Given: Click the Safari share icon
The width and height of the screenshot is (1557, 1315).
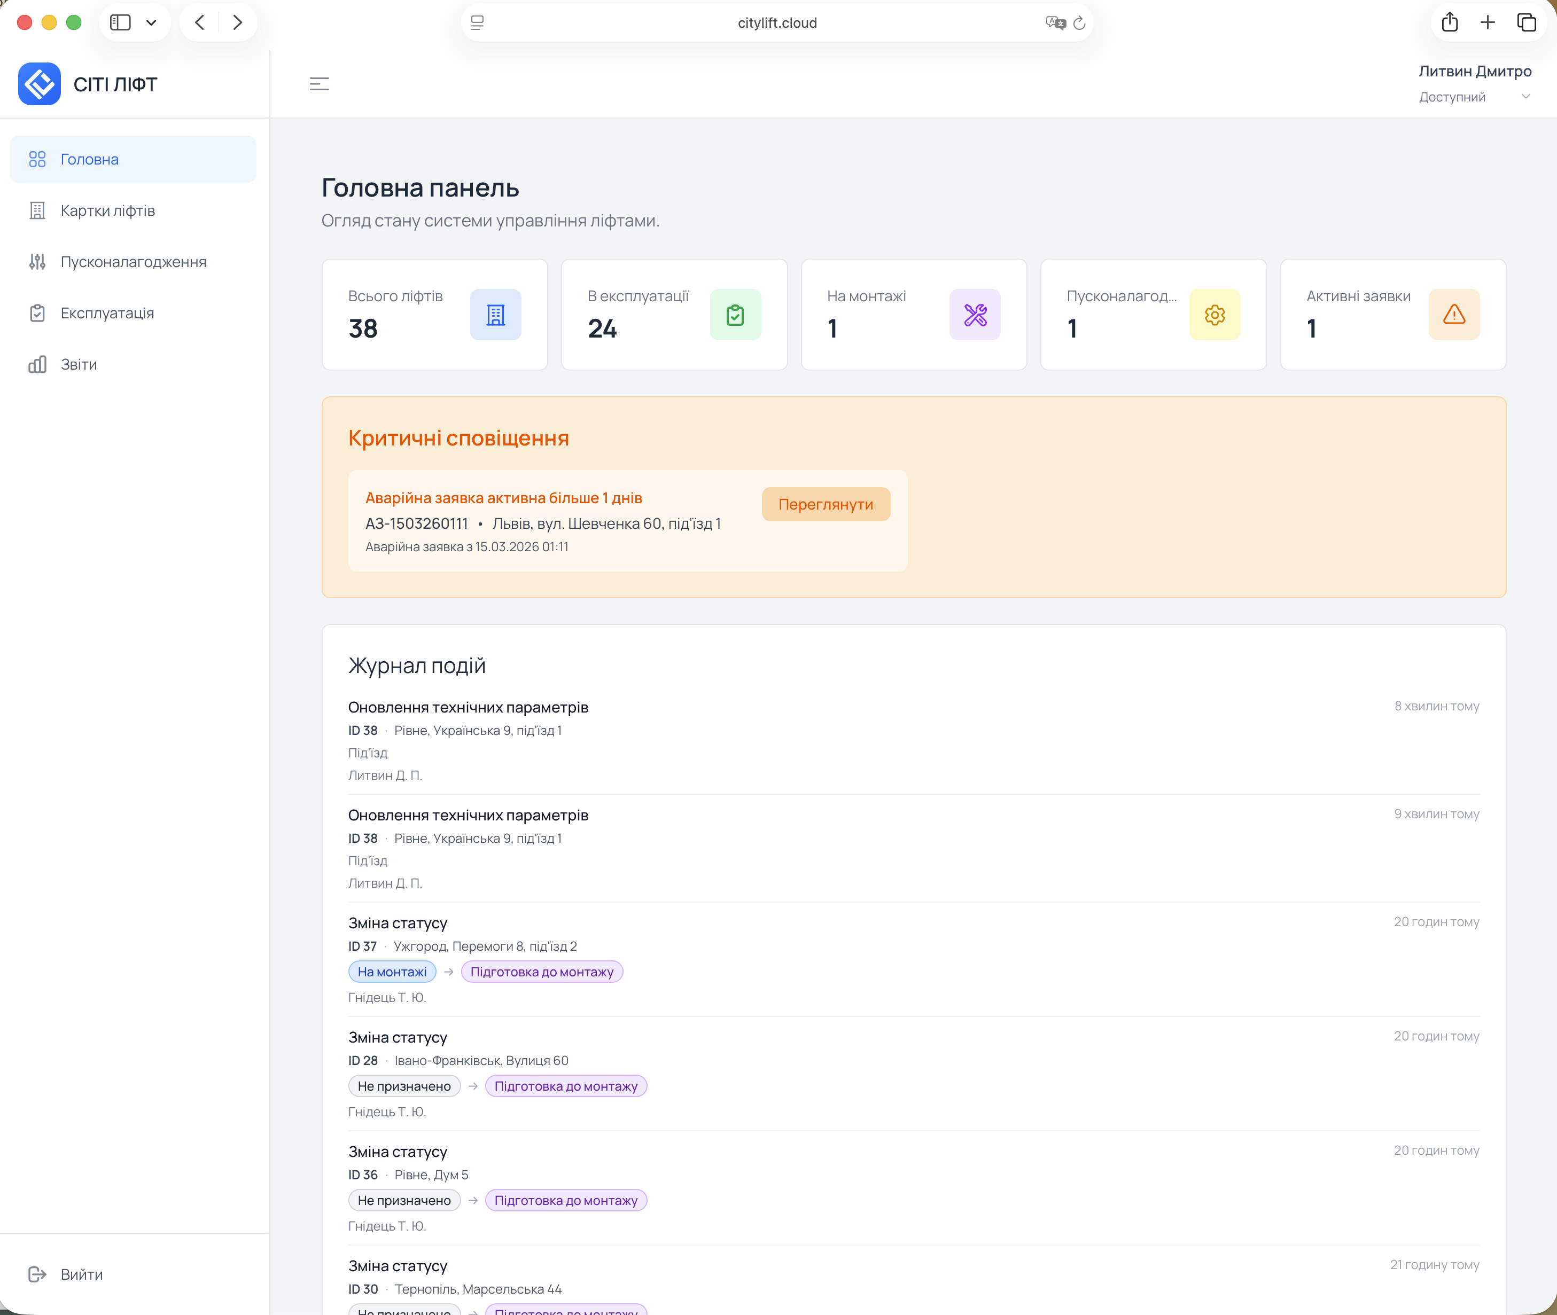Looking at the screenshot, I should 1449,22.
